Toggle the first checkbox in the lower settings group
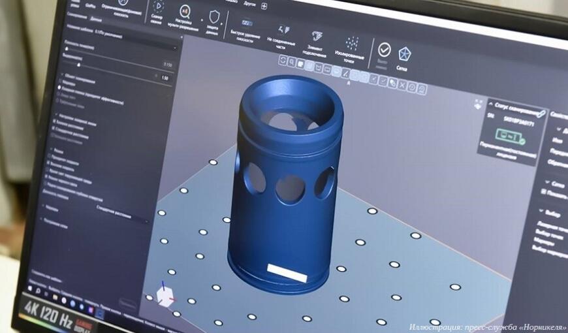This screenshot has width=568, height=333. coord(51,158)
